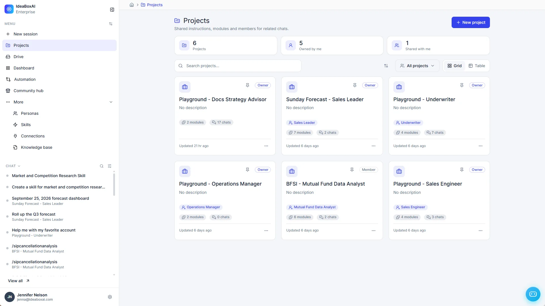Viewport: 545px width, 306px height.
Task: Open Automation in sidebar
Action: click(x=59, y=79)
